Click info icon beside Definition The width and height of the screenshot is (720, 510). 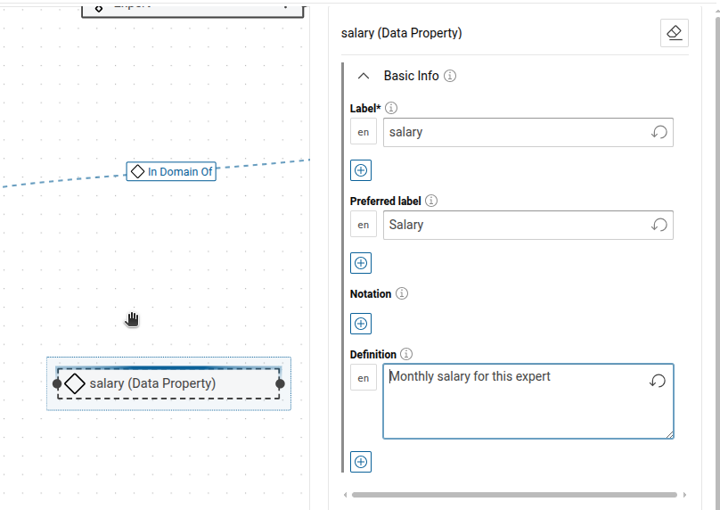(x=406, y=354)
